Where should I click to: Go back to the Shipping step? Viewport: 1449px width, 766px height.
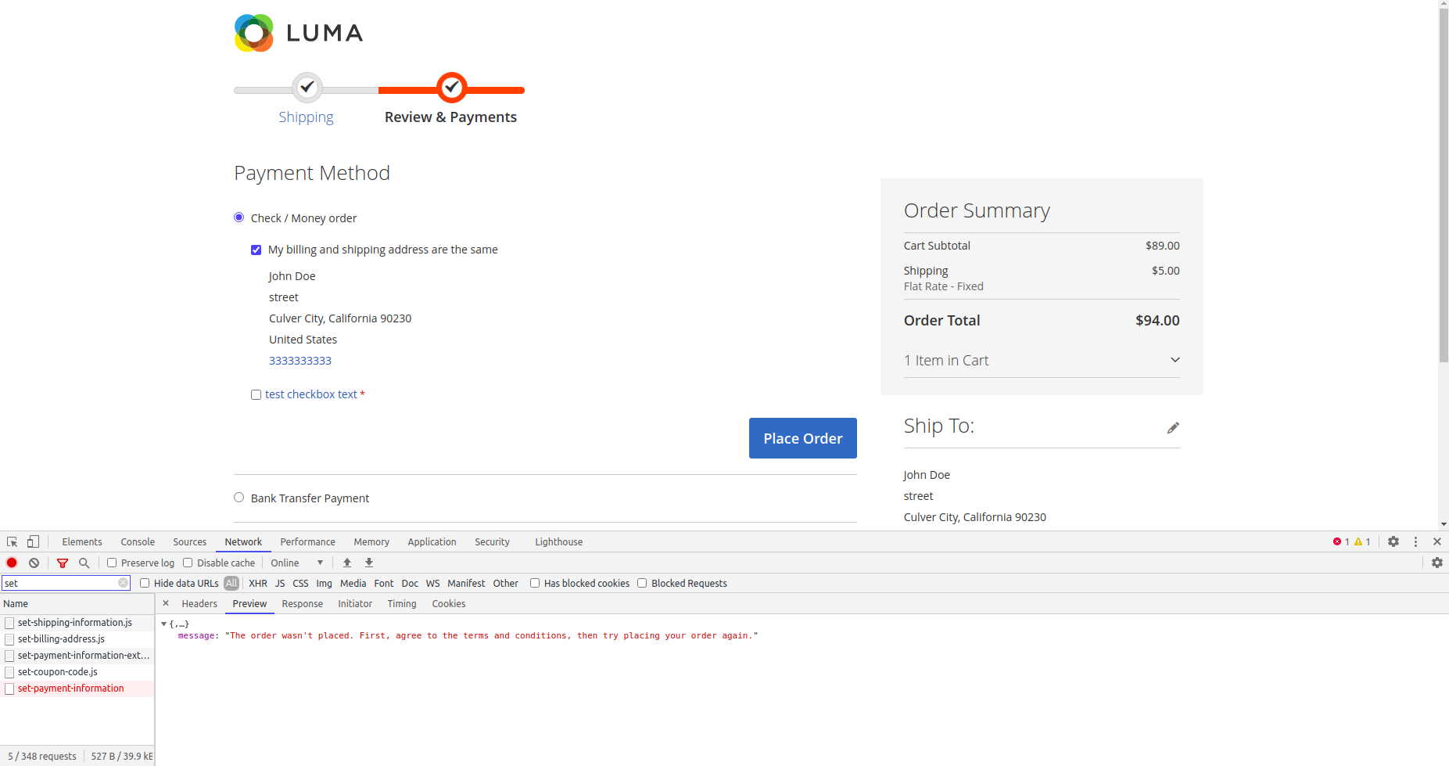coord(306,117)
